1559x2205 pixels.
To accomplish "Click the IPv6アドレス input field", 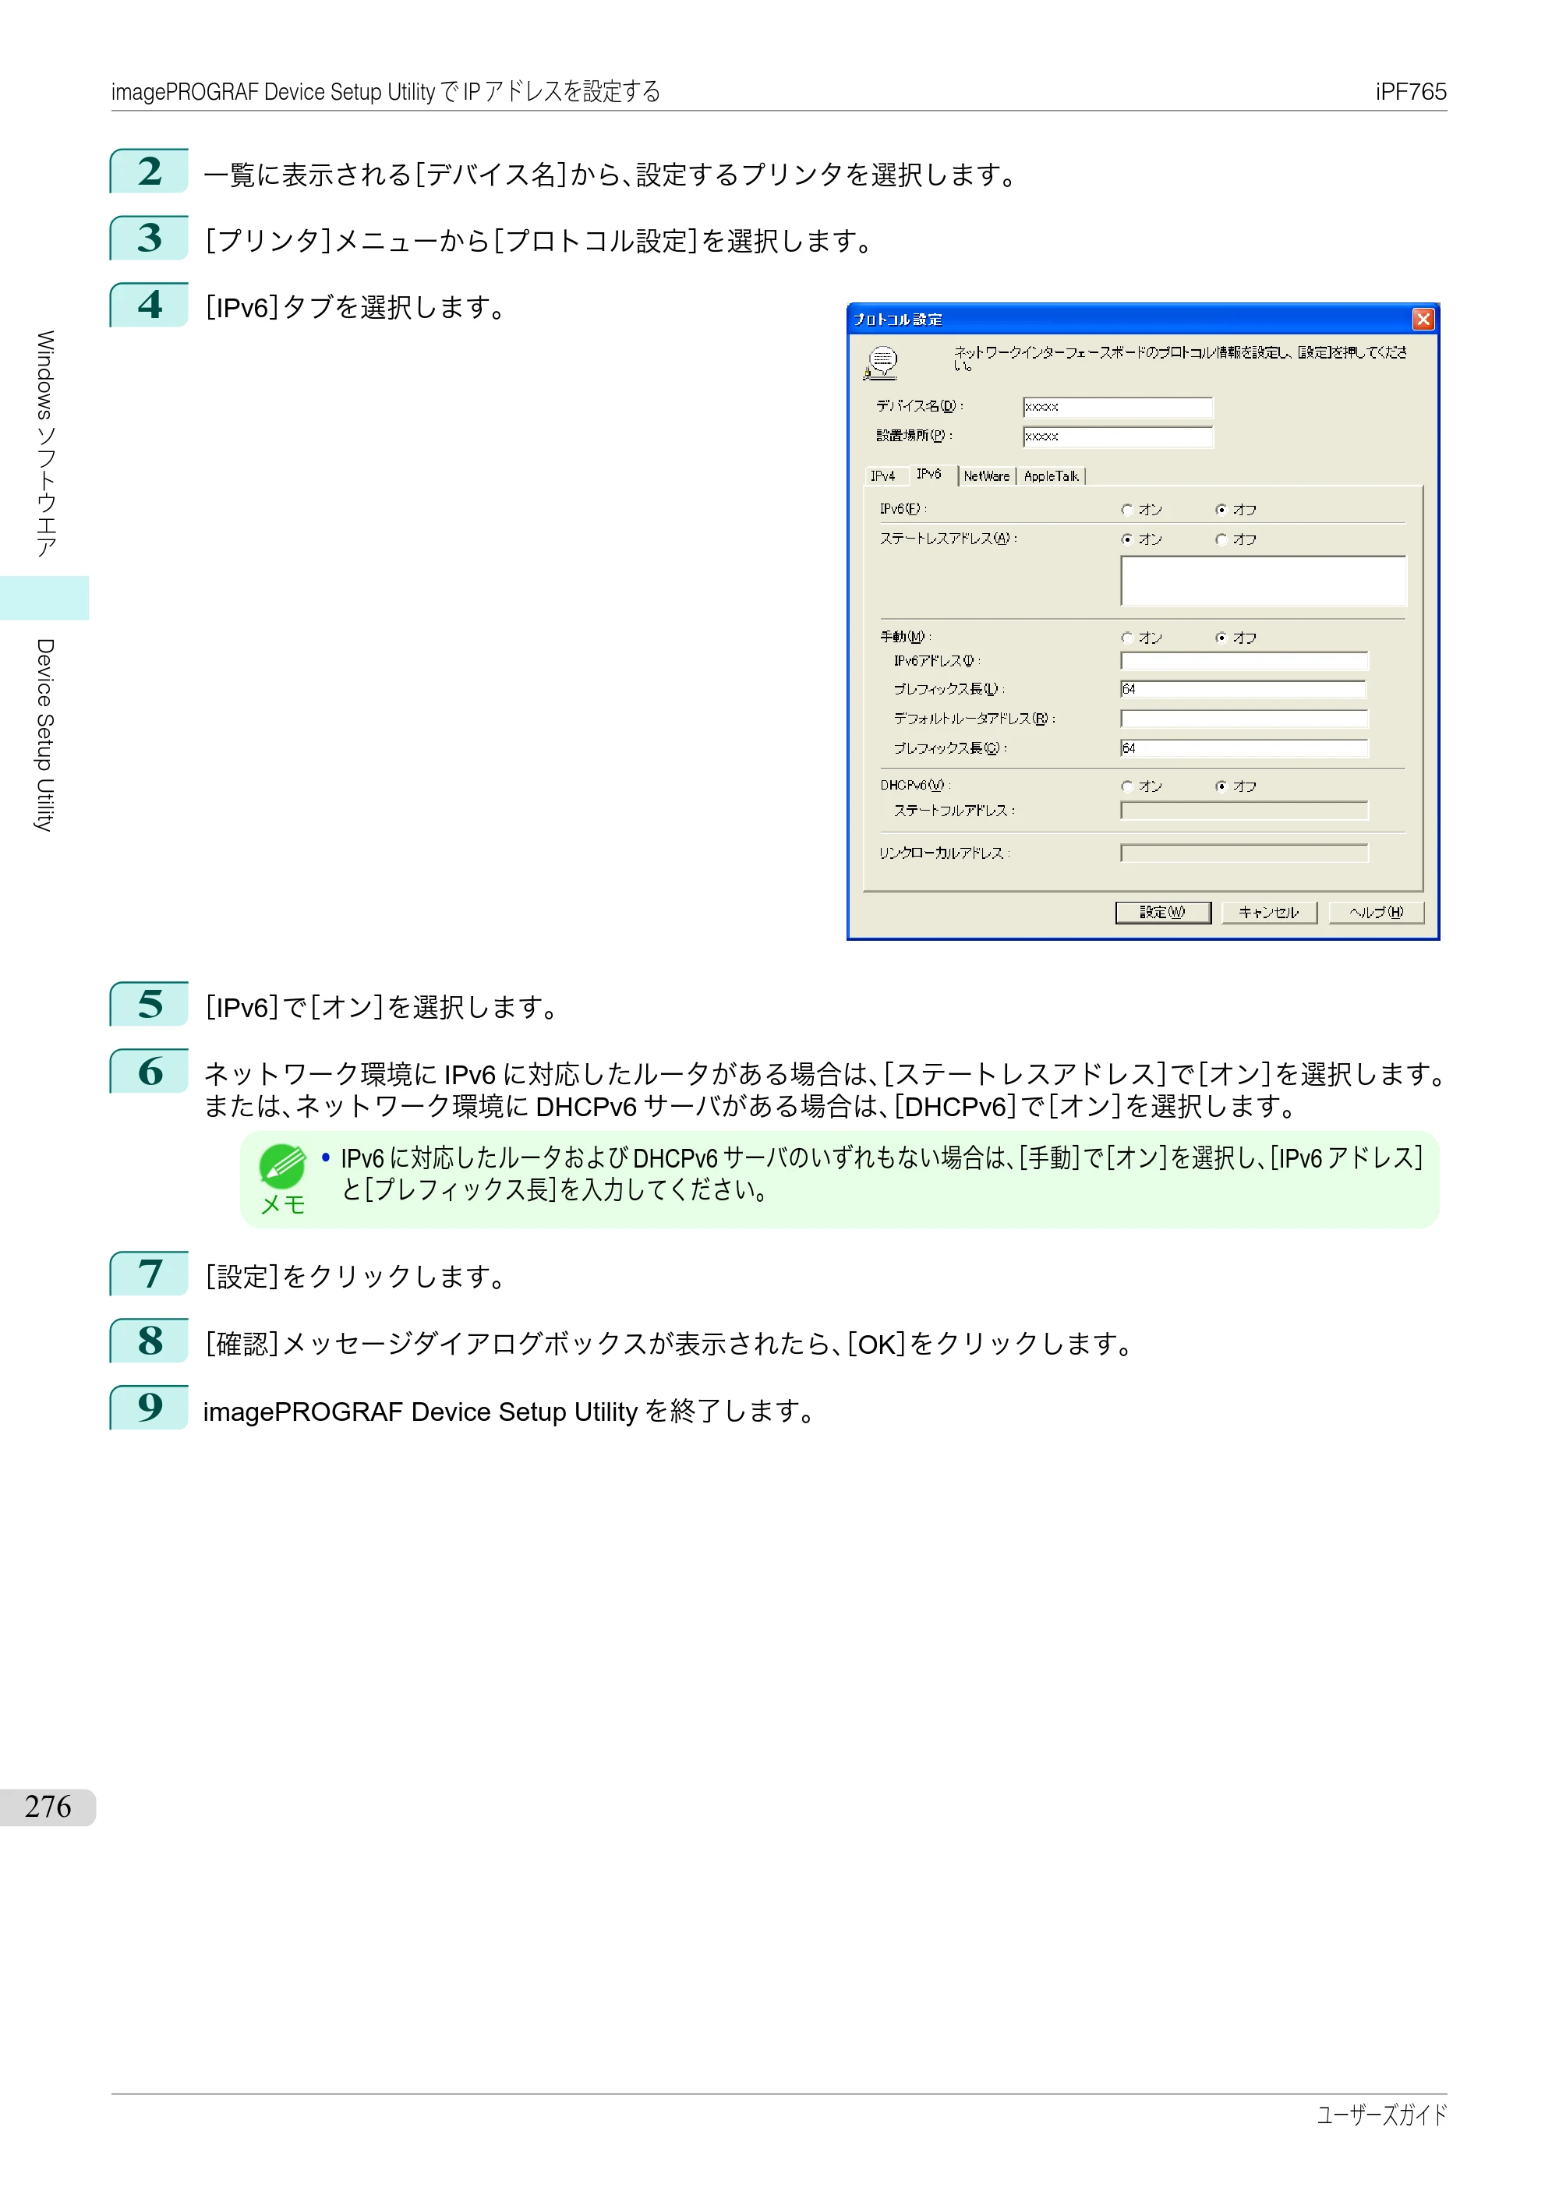I will tap(1244, 661).
